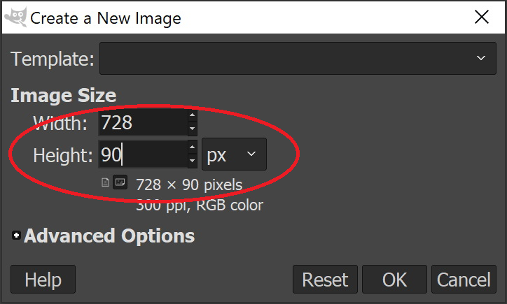This screenshot has width=507, height=304.
Task: Increase Height with the up arrow
Action: tap(193, 147)
